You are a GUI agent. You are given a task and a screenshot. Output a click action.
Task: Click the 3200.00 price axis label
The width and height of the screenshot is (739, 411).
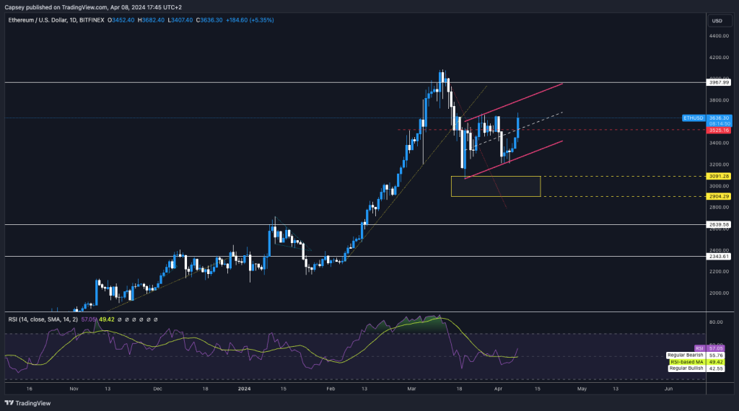[720, 164]
